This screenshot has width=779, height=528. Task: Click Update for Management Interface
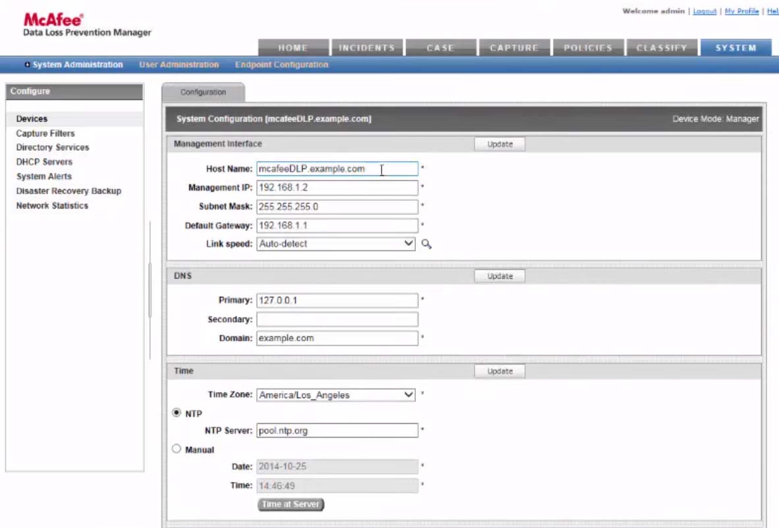(x=500, y=144)
